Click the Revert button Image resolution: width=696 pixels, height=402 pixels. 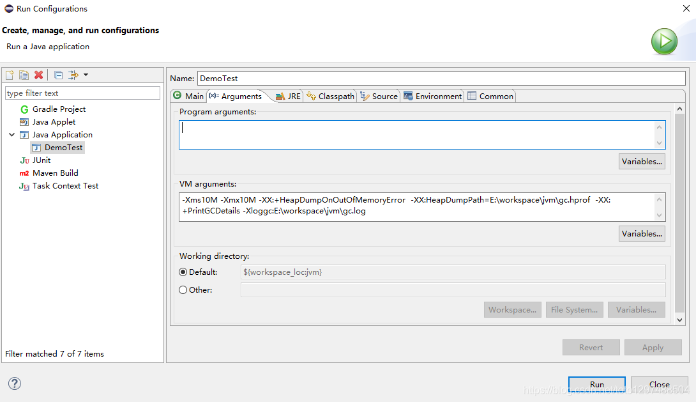[591, 348]
